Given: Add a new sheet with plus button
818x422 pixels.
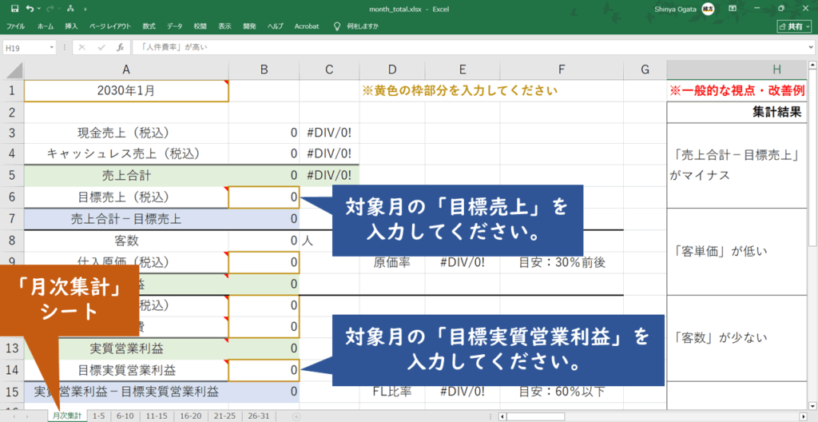Looking at the screenshot, I should [296, 416].
